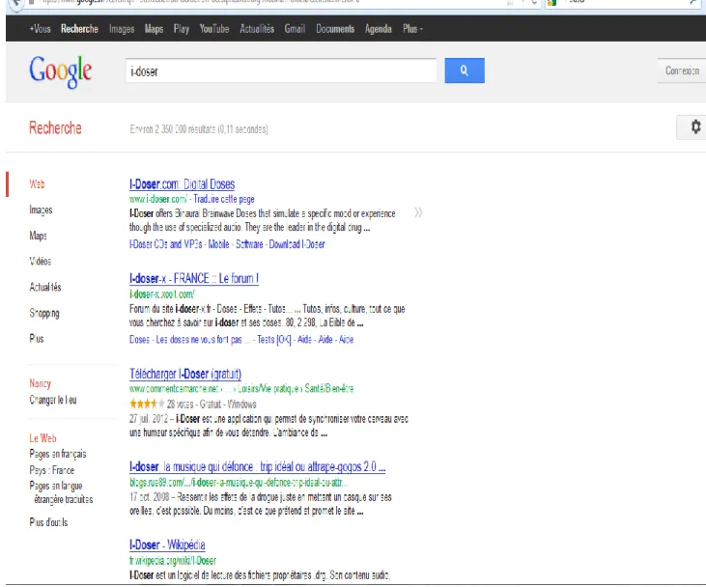Open the Tests [OK] sitelink
The height and width of the screenshot is (587, 706).
click(273, 340)
